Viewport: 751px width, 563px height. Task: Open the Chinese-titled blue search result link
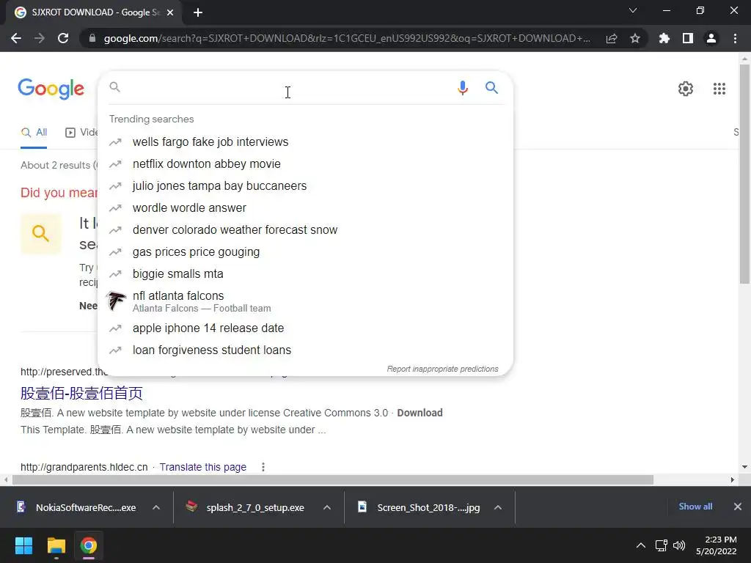(x=81, y=393)
